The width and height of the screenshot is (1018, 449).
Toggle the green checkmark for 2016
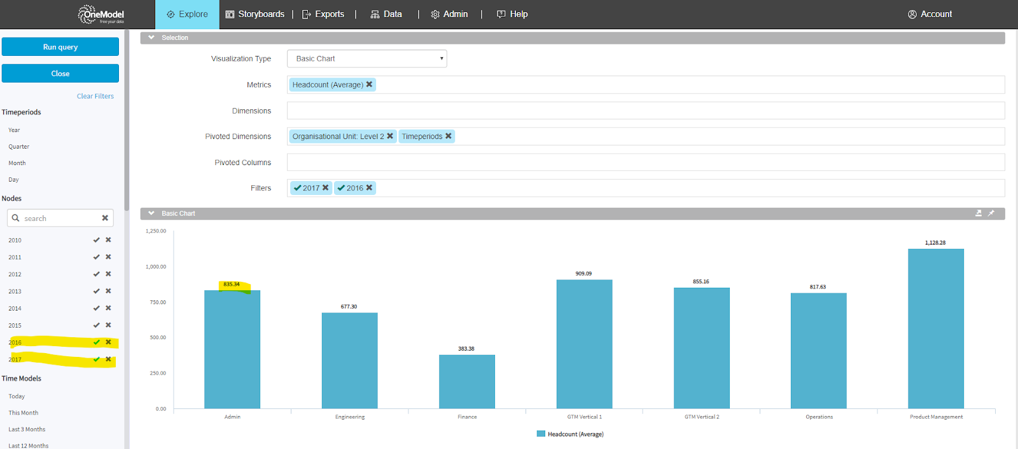point(96,342)
